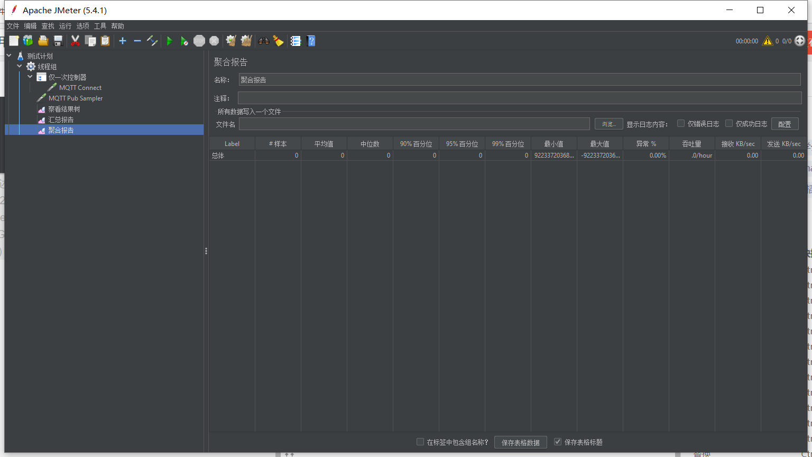Clear results with the broom icon
The image size is (812, 457).
click(279, 41)
